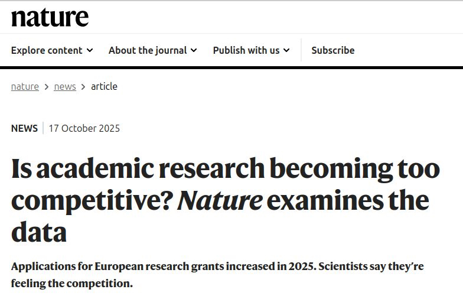Click the breadcrumb arrow after news
This screenshot has width=463, height=299.
tap(83, 86)
